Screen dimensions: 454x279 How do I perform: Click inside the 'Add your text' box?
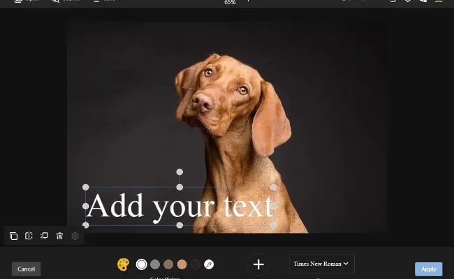pos(180,206)
